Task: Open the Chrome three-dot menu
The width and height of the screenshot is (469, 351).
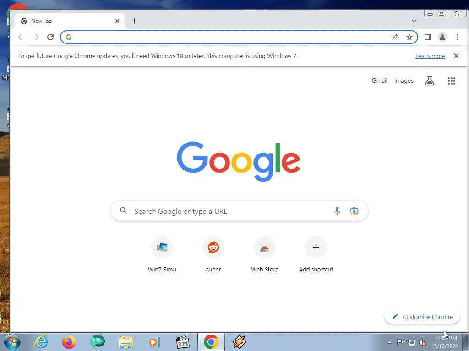Action: click(457, 37)
